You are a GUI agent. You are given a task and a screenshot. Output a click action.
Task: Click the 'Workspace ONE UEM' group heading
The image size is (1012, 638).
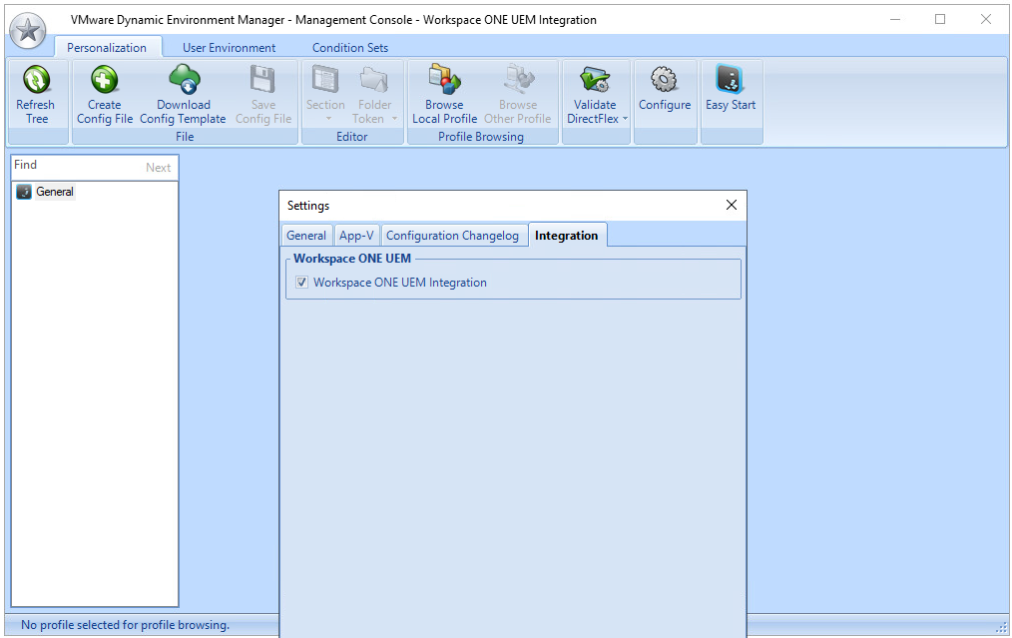352,259
